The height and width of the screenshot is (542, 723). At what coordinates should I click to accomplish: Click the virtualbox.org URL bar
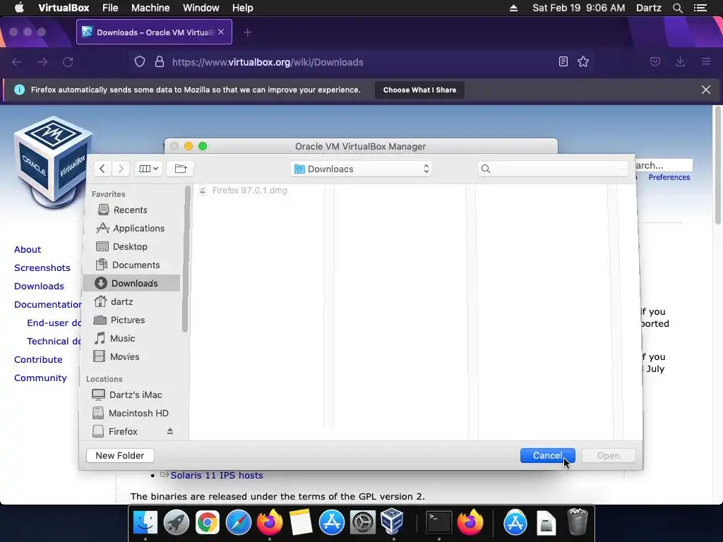[268, 62]
